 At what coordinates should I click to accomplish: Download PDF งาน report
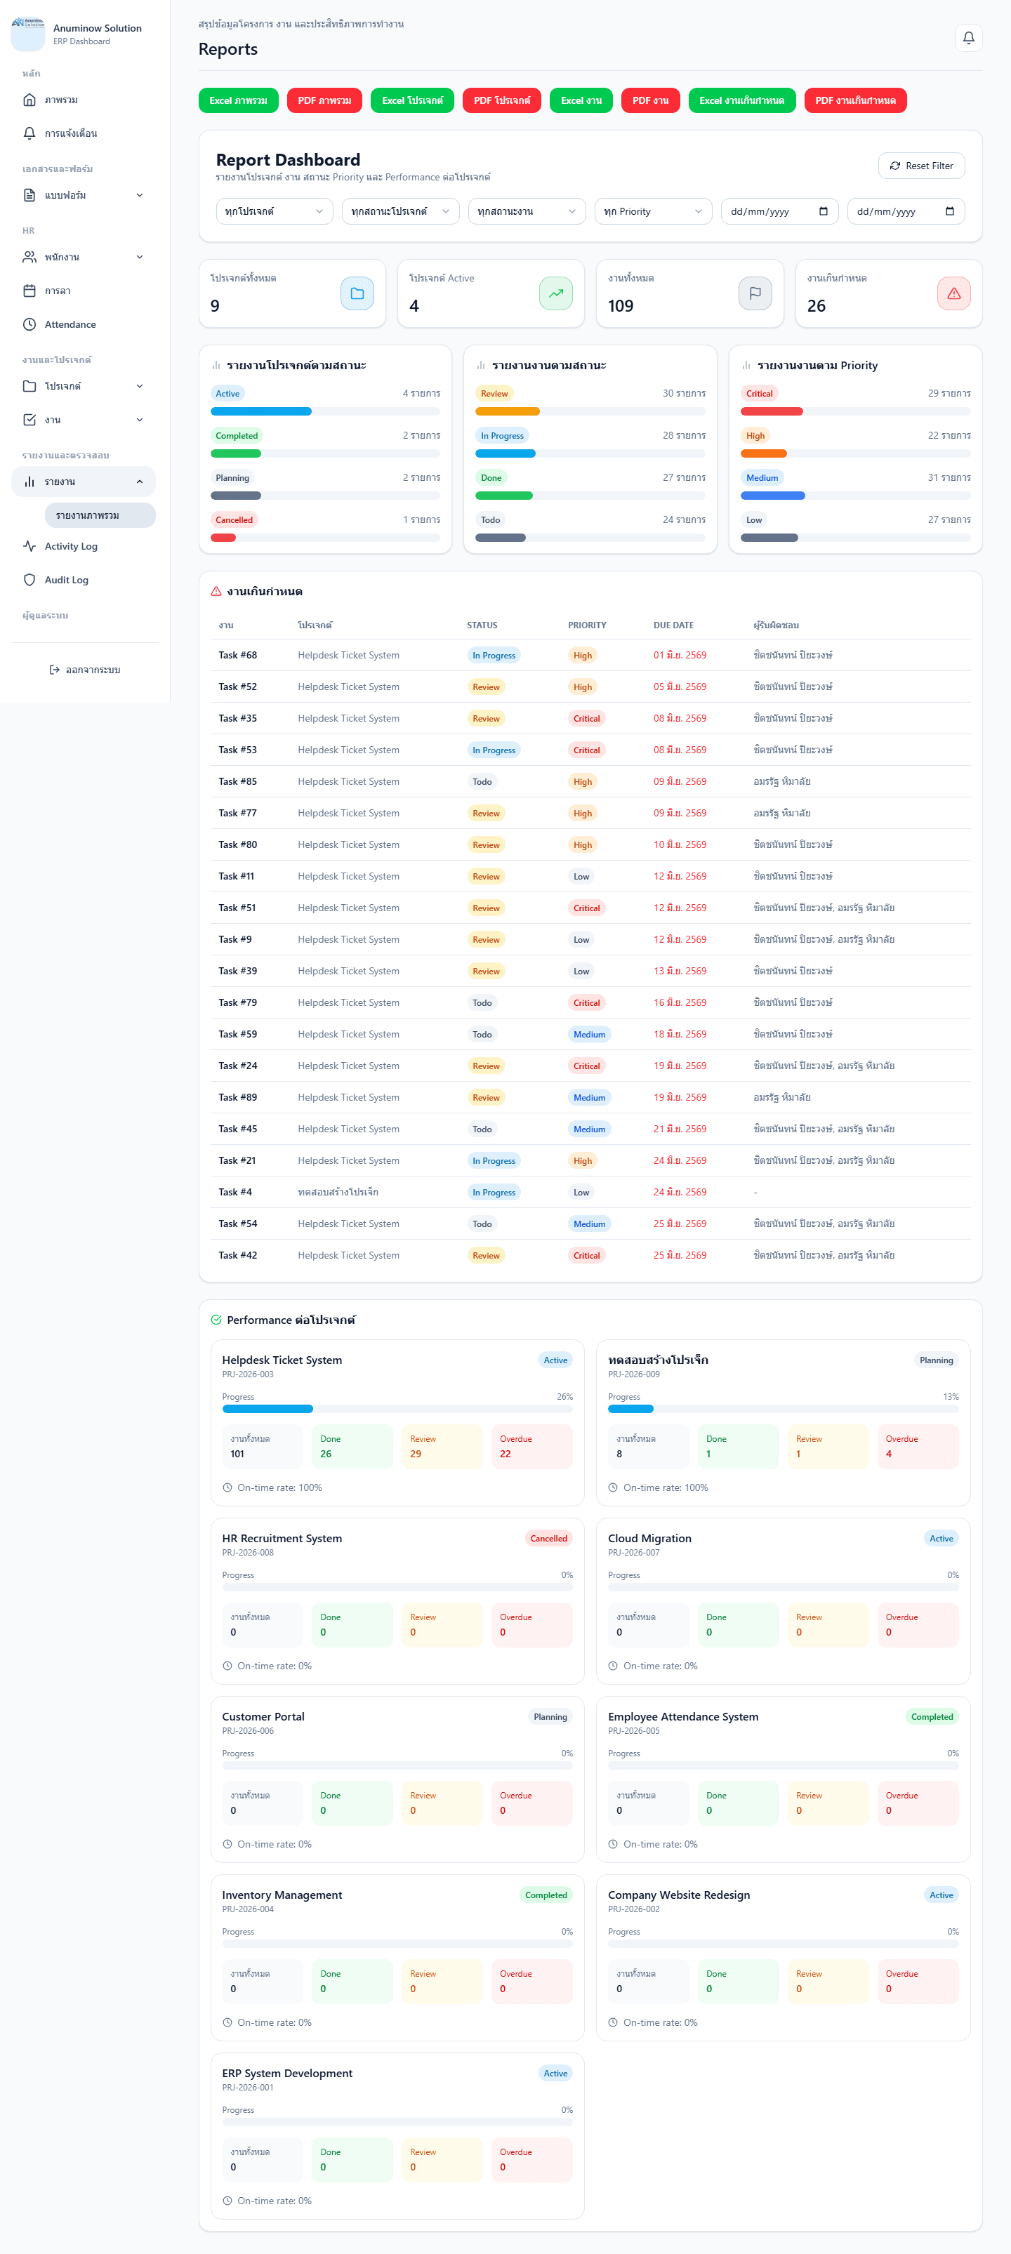[649, 100]
